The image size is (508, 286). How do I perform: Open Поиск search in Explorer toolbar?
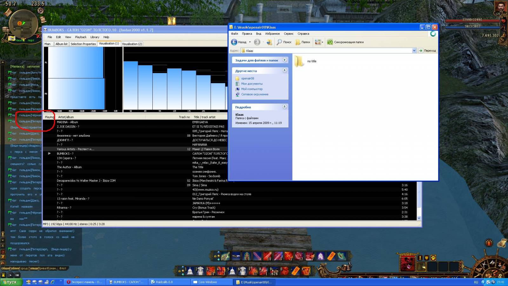click(x=284, y=42)
